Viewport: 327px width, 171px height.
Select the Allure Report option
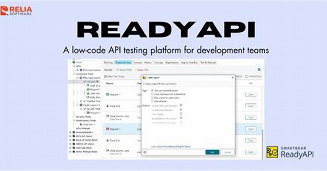coord(152,101)
